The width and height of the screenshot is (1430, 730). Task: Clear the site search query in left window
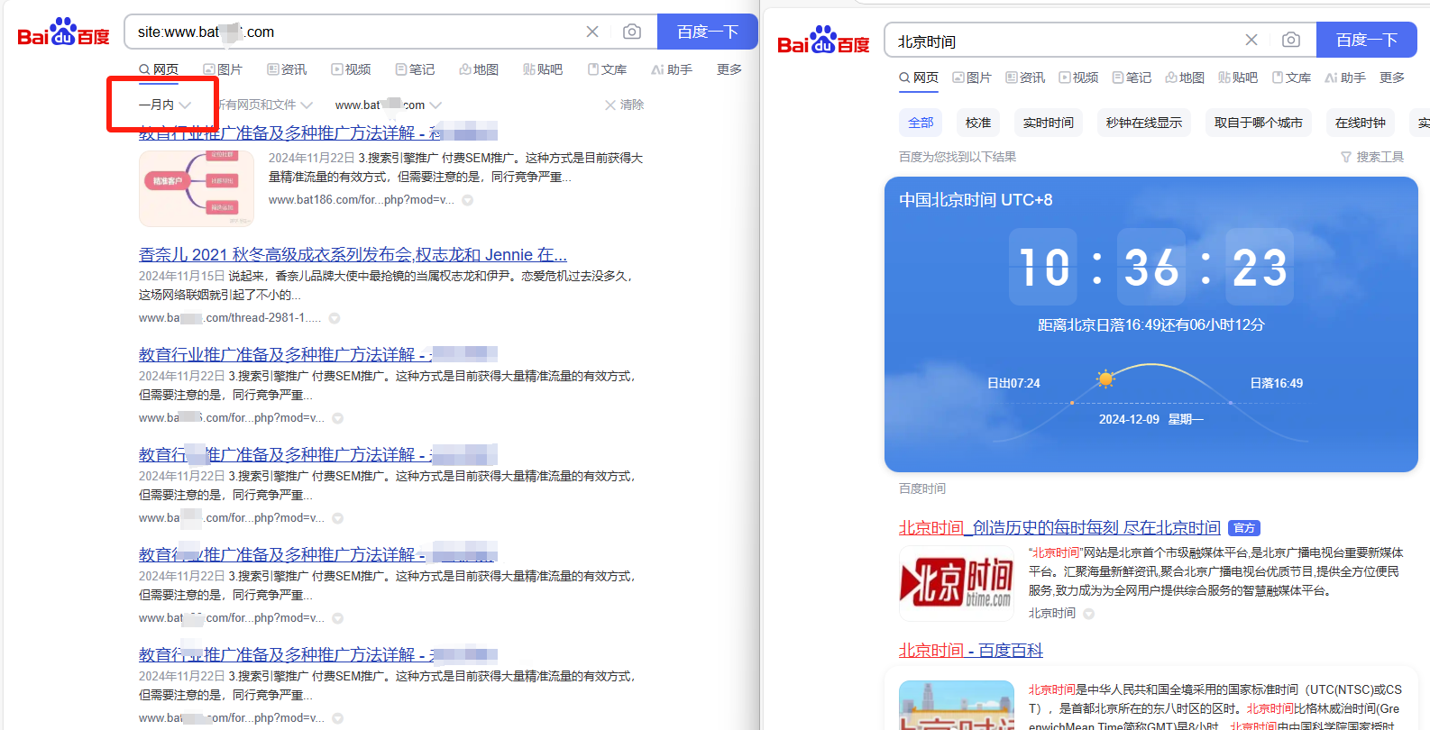(x=592, y=32)
